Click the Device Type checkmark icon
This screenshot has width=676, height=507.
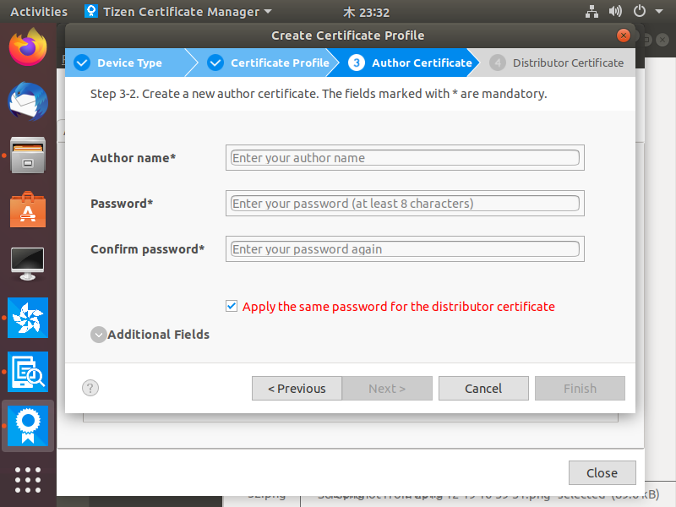(x=82, y=63)
